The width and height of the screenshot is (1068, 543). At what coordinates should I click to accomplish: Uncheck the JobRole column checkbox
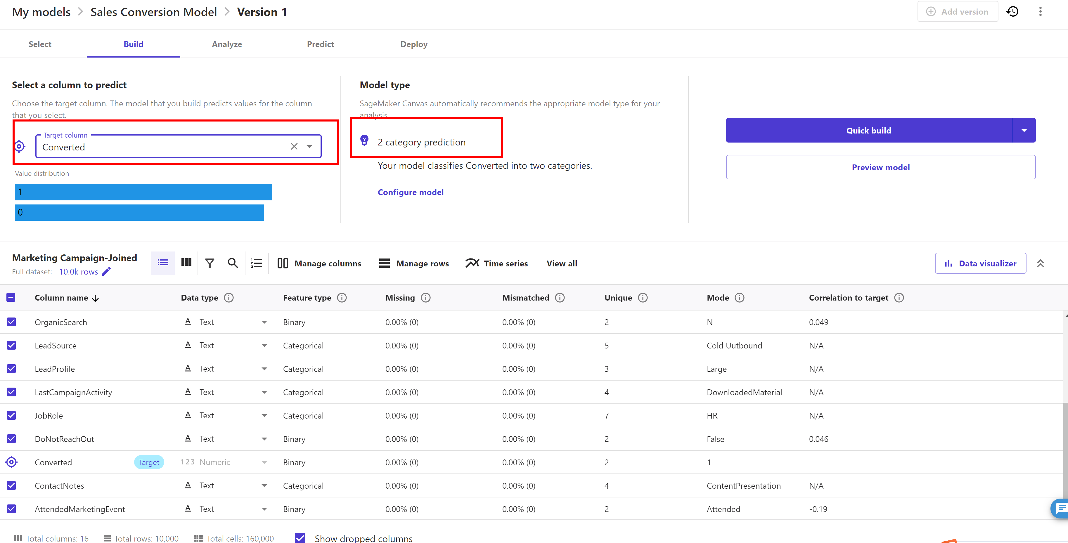[x=11, y=415]
